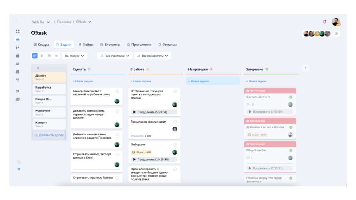The height and width of the screenshot is (200, 356).
Task: Click 'Новая задача' in 'На проверке' column
Action: click(200, 81)
